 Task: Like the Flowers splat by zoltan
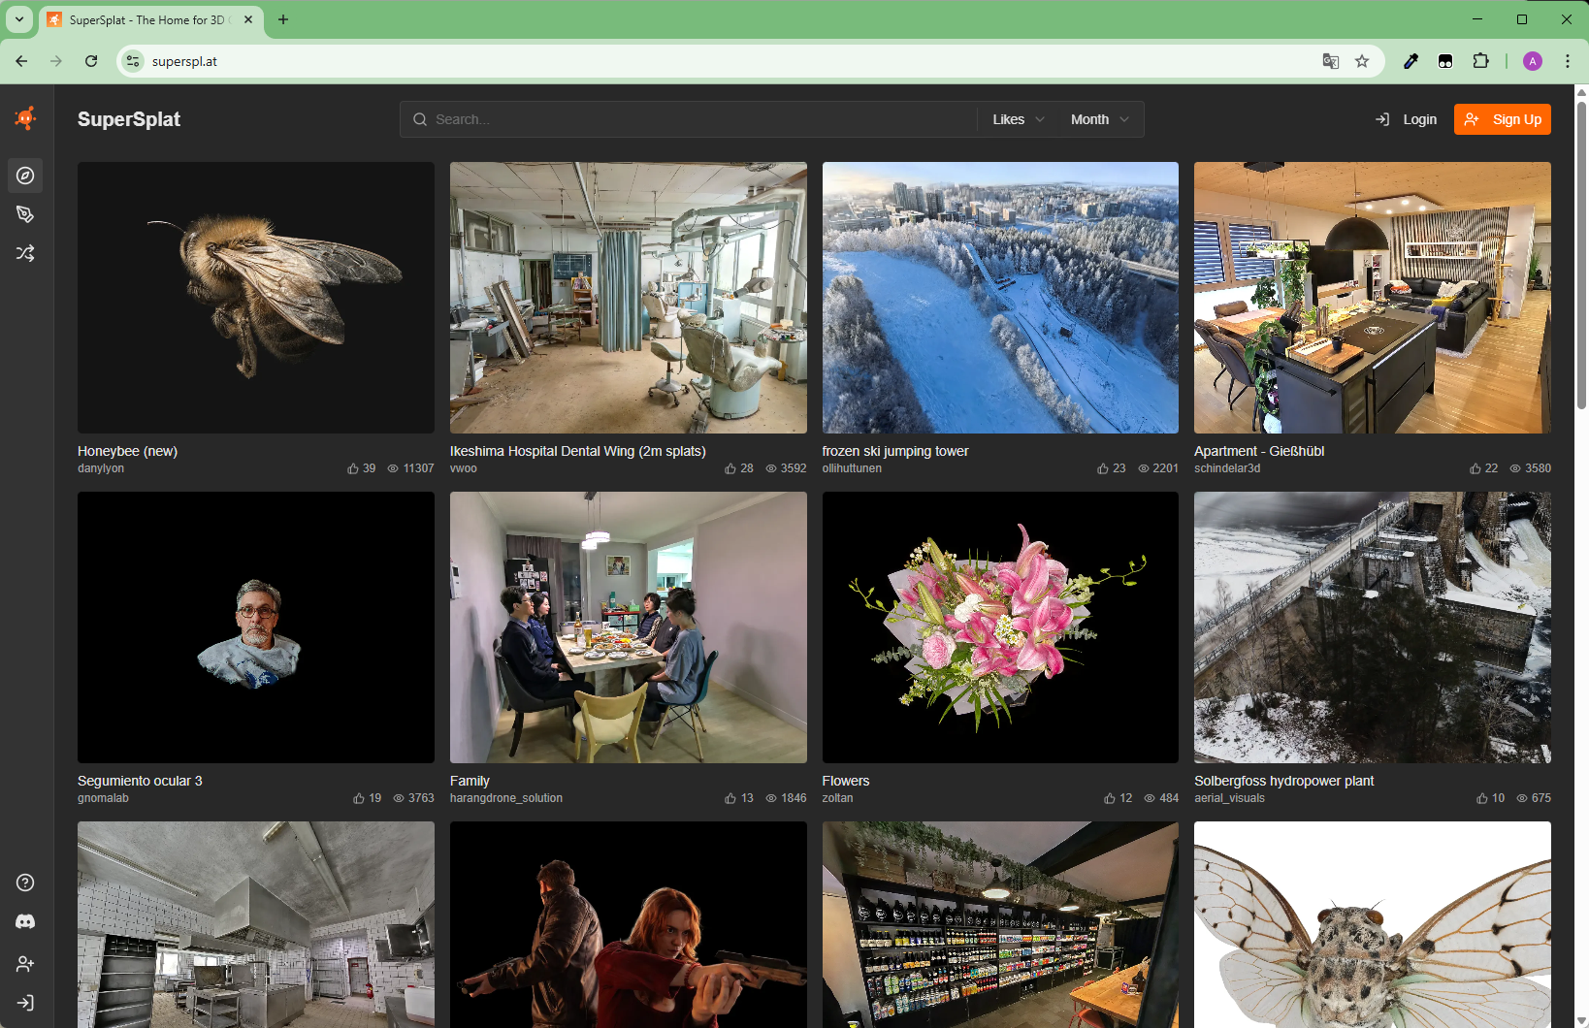click(x=1110, y=798)
